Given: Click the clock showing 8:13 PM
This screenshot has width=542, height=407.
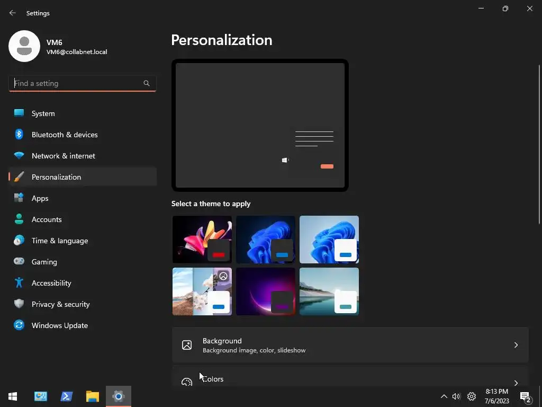Looking at the screenshot, I should (x=496, y=392).
